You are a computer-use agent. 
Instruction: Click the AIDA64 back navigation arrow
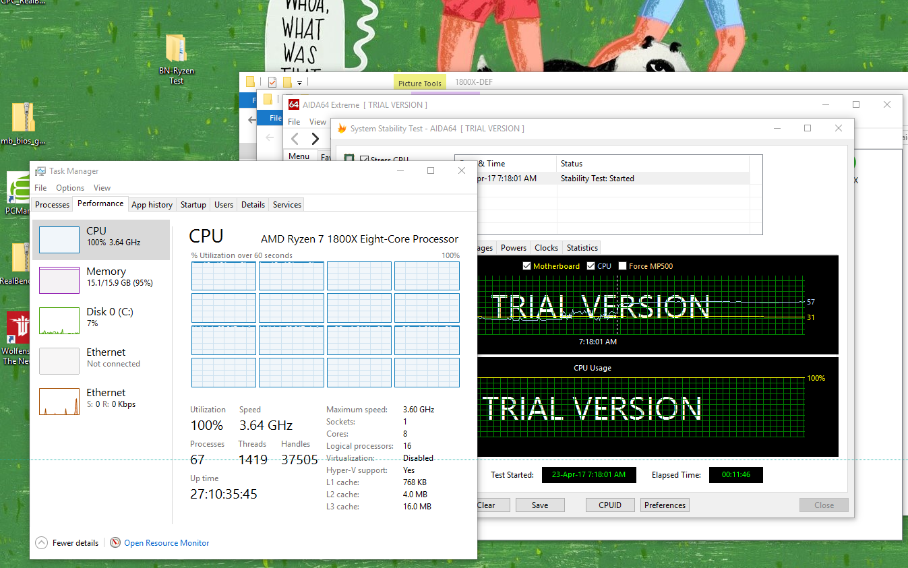click(295, 139)
